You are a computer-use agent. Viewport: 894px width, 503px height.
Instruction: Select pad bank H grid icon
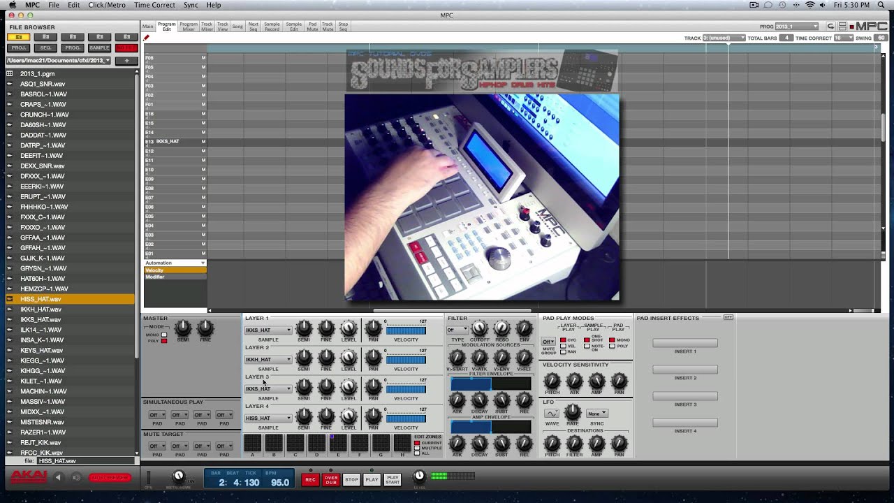pyautogui.click(x=402, y=443)
